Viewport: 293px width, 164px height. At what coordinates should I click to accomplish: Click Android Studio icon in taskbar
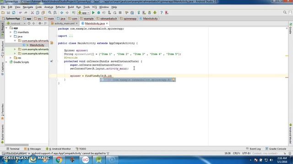(x=99, y=160)
